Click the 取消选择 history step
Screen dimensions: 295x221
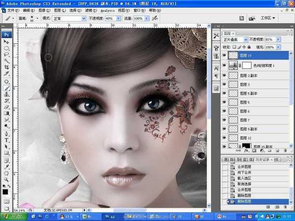(245, 183)
